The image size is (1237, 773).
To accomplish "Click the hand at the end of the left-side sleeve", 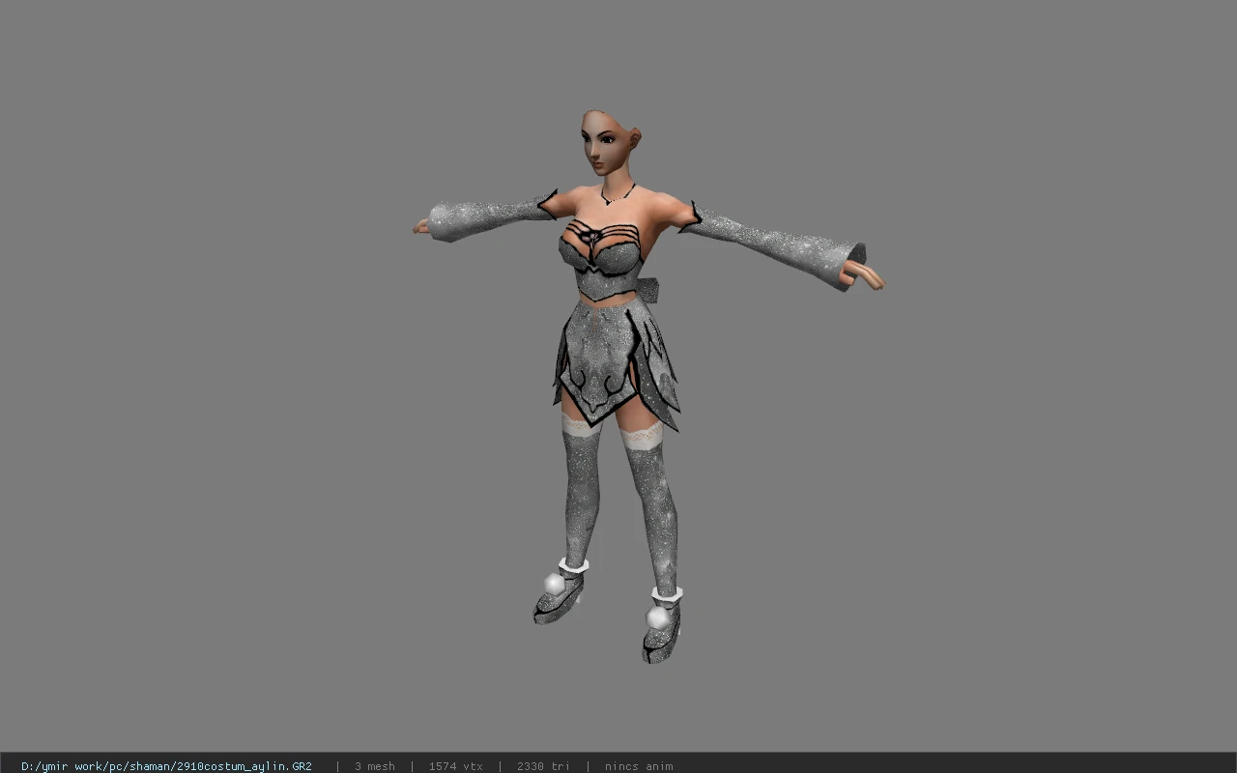I will click(421, 226).
